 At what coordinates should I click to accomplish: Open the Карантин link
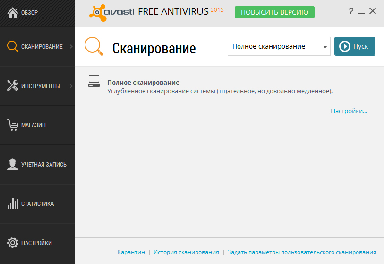click(131, 252)
